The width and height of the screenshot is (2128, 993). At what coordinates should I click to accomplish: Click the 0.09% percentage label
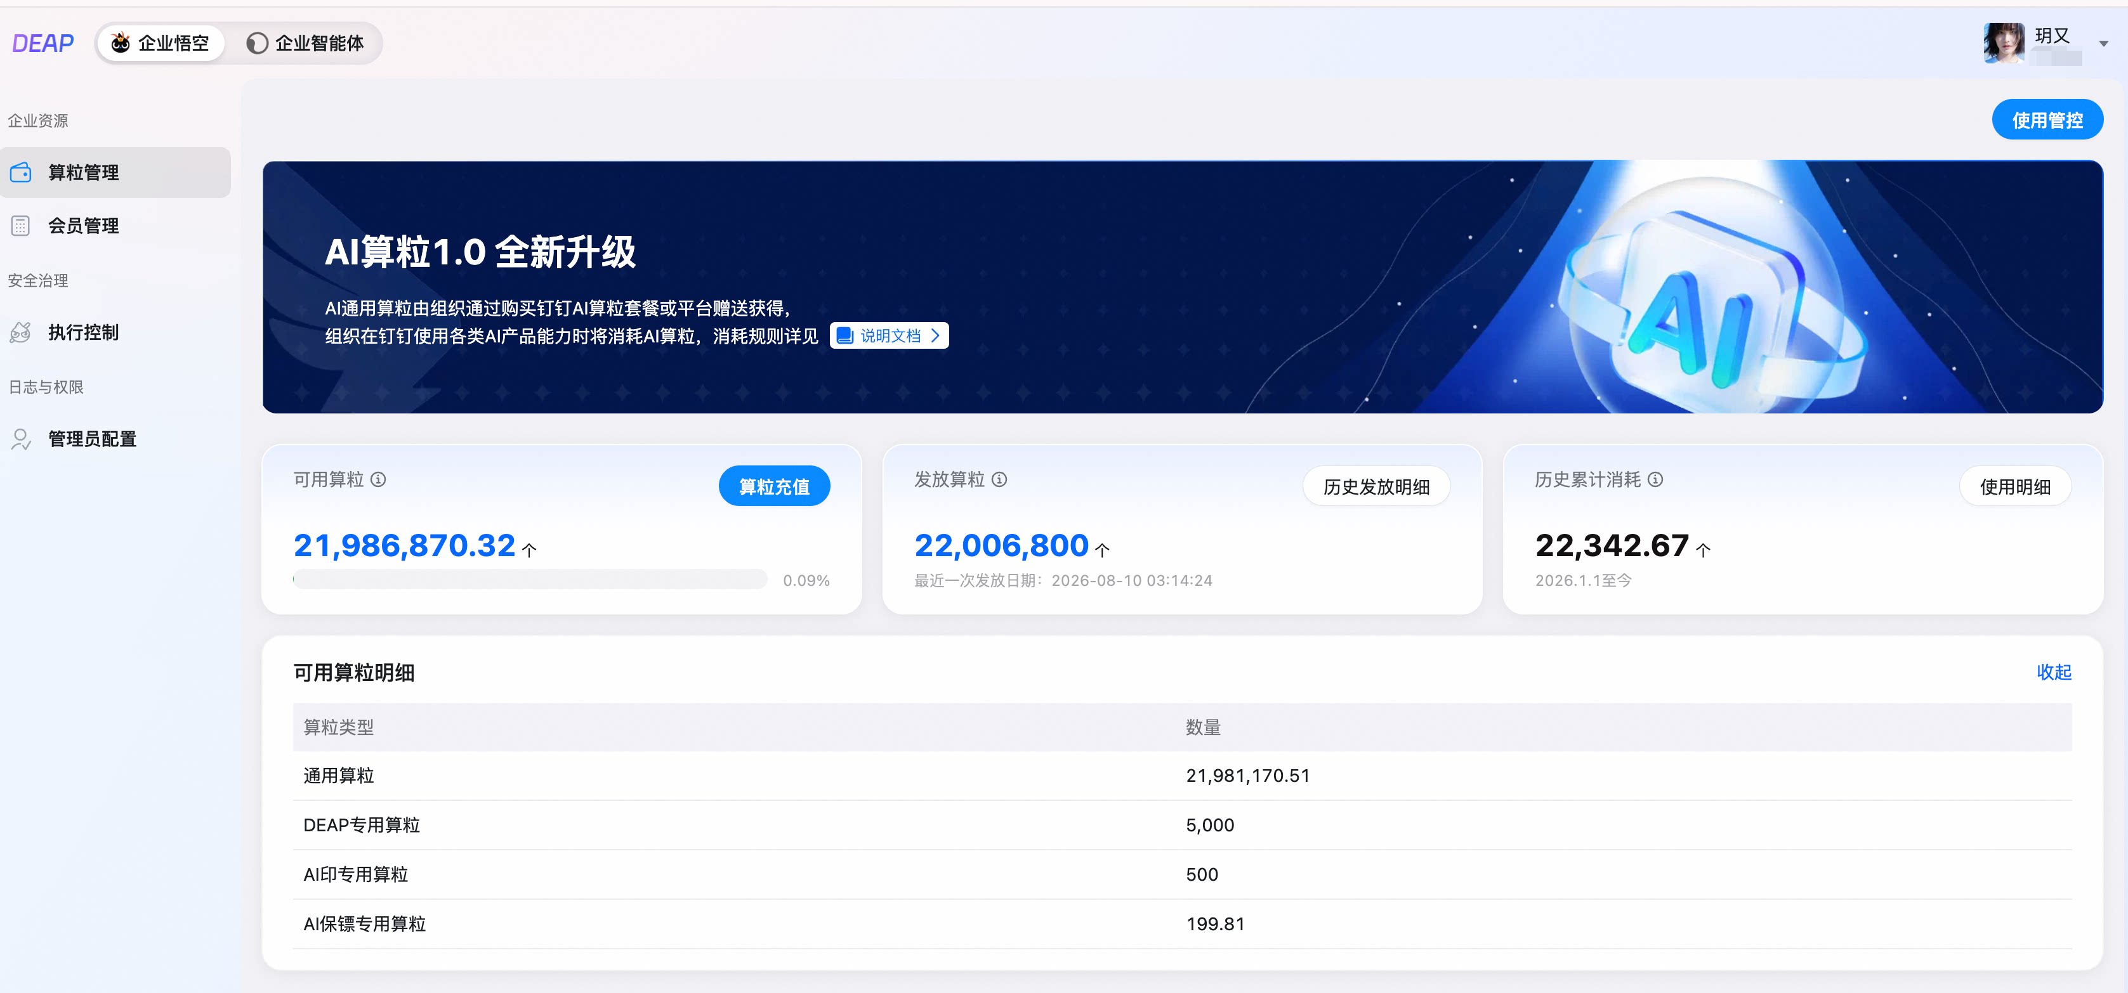[805, 580]
